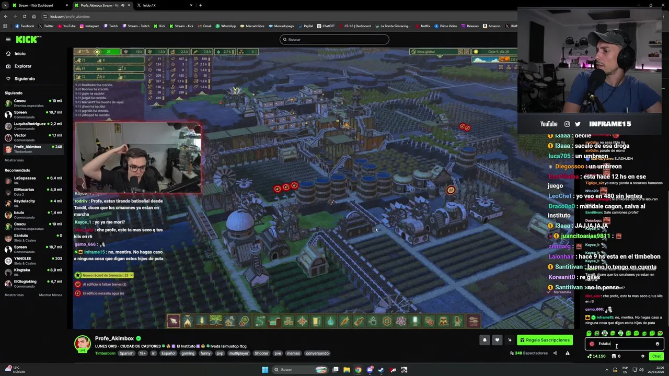
Task: Open Reydelacity recommended channel
Action: click(x=33, y=203)
